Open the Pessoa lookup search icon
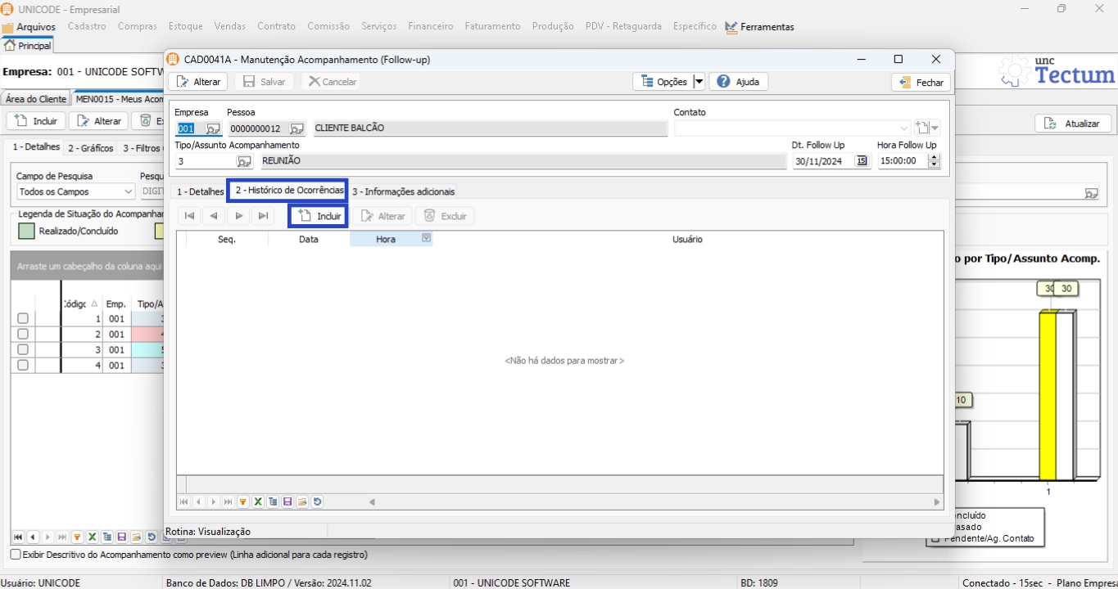The image size is (1118, 589). pyautogui.click(x=296, y=128)
